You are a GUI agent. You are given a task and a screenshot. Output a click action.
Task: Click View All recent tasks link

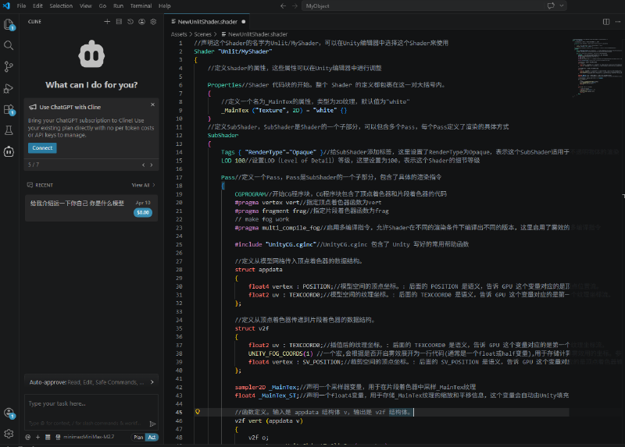pyautogui.click(x=141, y=185)
